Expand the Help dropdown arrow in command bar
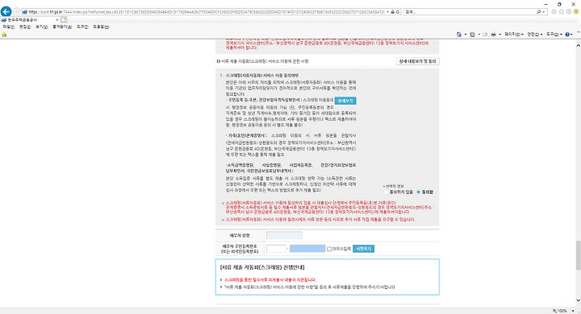581x314 pixels. [x=572, y=35]
